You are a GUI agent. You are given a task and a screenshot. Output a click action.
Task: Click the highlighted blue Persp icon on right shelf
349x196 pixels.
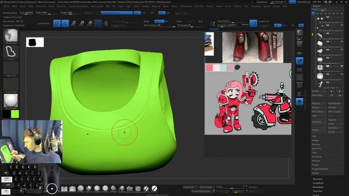[x=299, y=61]
